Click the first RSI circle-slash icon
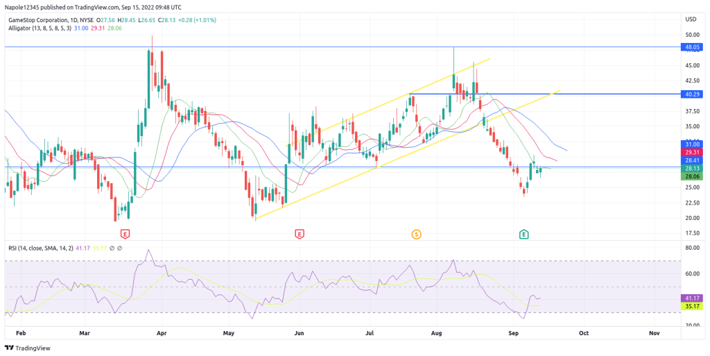The width and height of the screenshot is (710, 356). [113, 248]
